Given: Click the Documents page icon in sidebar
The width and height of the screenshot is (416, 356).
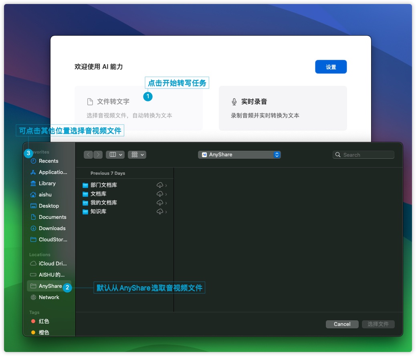Looking at the screenshot, I should [x=33, y=217].
